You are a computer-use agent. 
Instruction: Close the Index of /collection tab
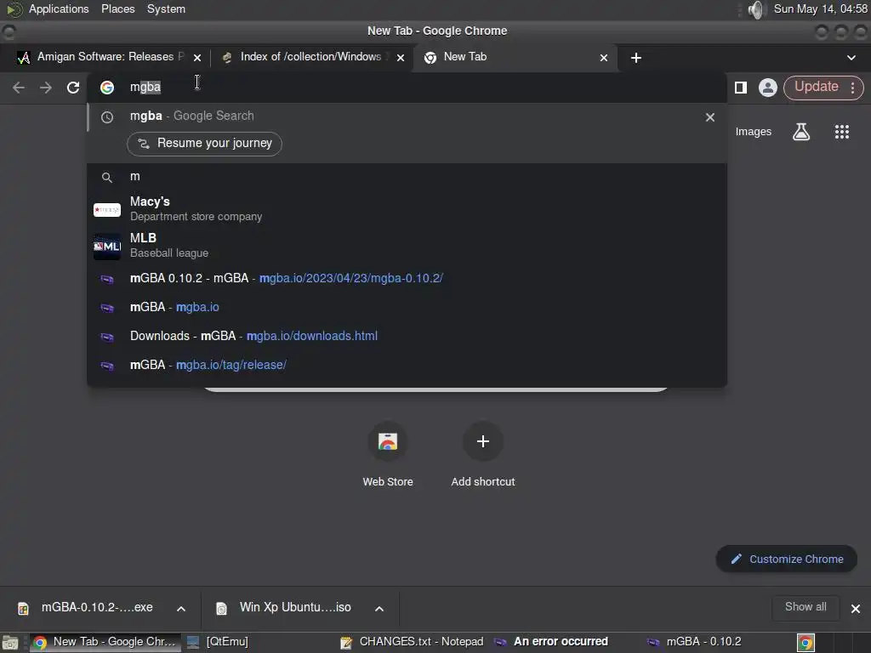pos(401,58)
